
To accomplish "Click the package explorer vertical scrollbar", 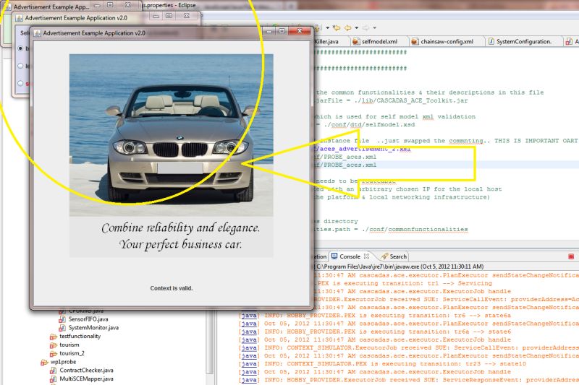I will point(210,342).
